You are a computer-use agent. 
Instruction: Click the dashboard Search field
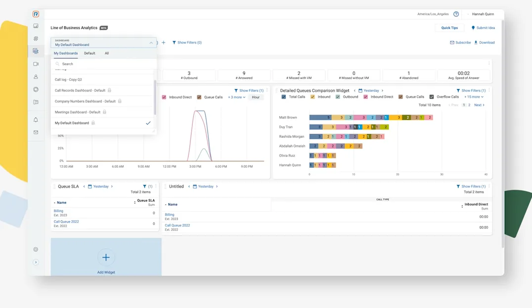(104, 64)
